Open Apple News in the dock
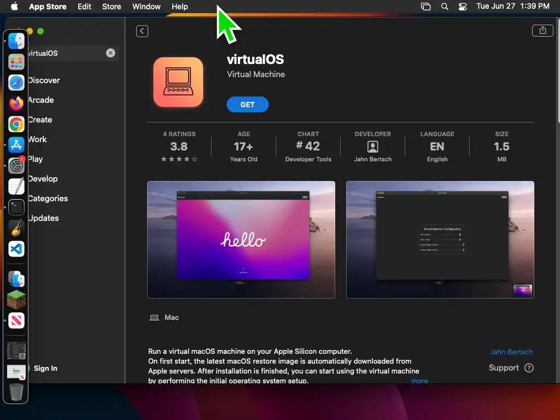Viewport: 560px width, 420px height. [x=16, y=320]
